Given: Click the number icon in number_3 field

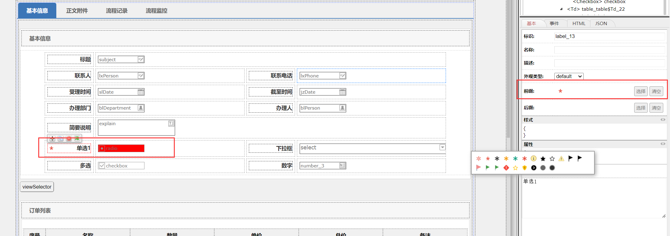Looking at the screenshot, I should click(x=342, y=166).
